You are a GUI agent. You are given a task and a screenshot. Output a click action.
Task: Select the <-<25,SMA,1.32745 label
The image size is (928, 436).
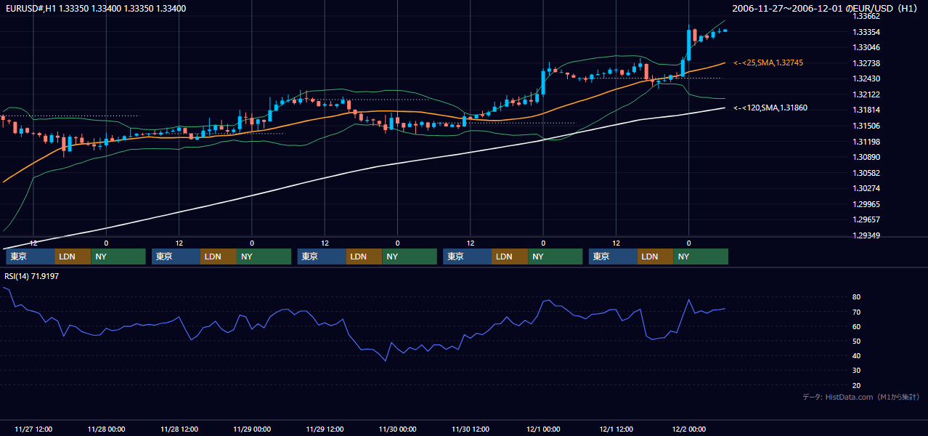tap(768, 63)
